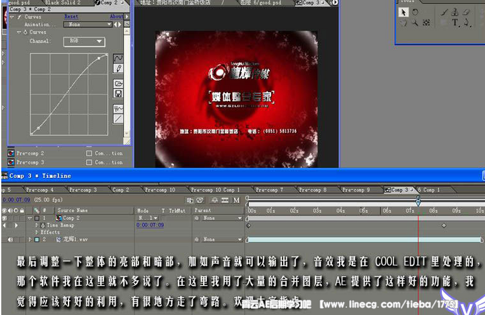This screenshot has height=315, width=485.
Task: Click the Pre-comp 2 item icon
Action: click(11, 153)
